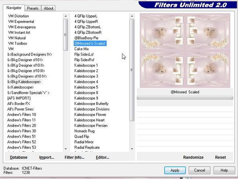
Task: Select the Navigator tab
Action: click(x=14, y=8)
